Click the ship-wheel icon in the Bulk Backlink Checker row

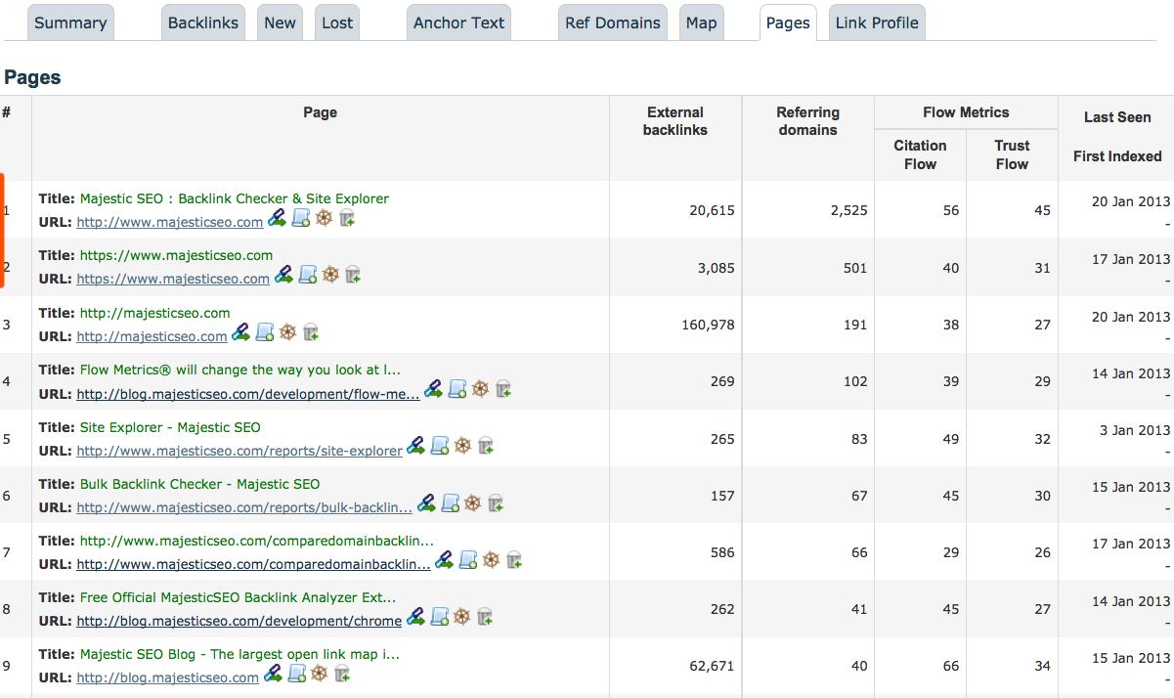click(x=473, y=502)
